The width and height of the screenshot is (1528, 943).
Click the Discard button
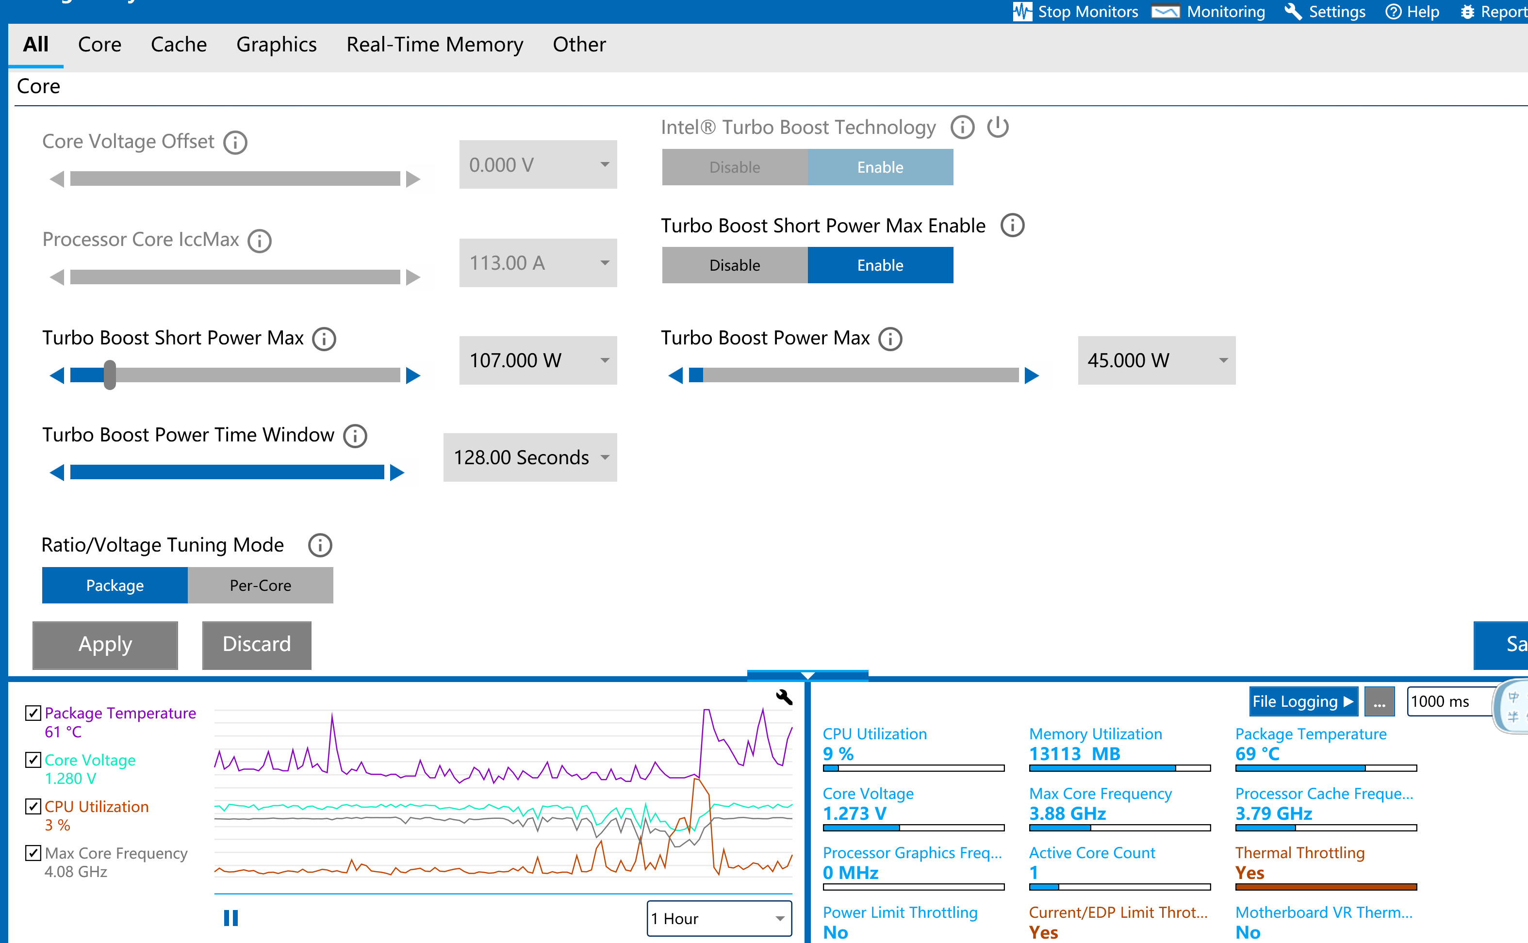coord(257,645)
